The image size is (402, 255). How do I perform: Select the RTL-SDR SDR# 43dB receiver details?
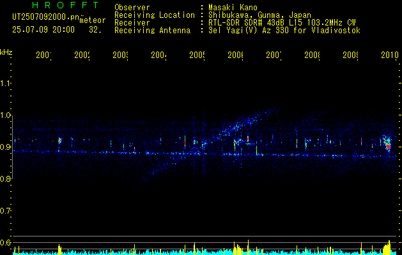point(282,23)
